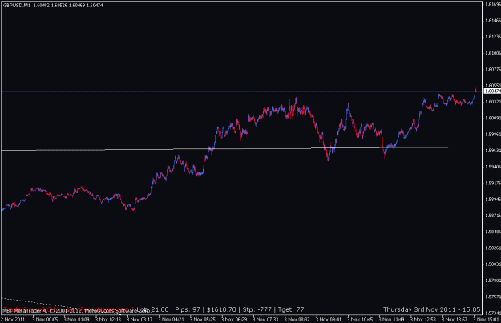Select the '3 Nov 13:57' time axis label
This screenshot has width=501, height=323.
455,319
